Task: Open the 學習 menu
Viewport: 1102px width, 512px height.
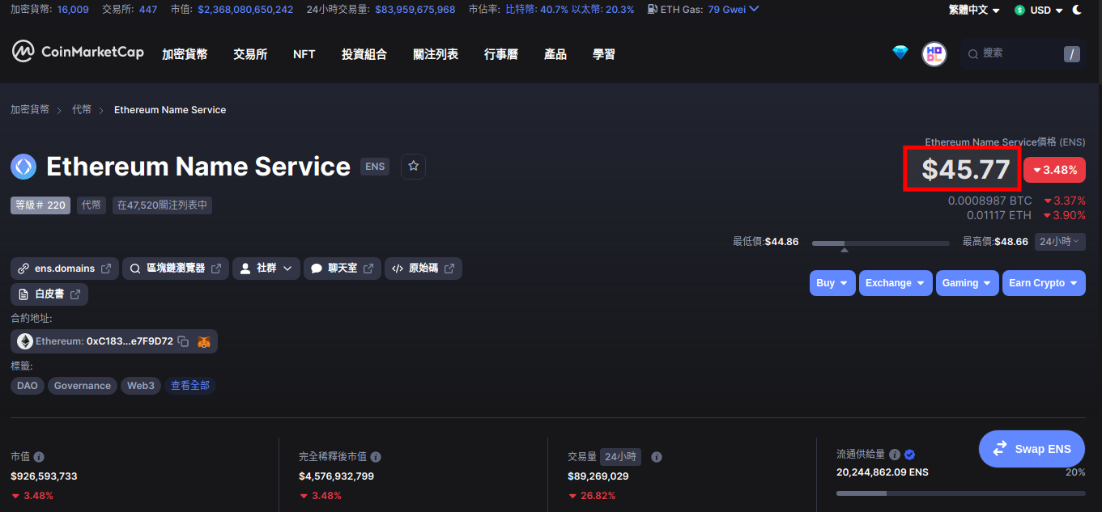Action: (604, 54)
